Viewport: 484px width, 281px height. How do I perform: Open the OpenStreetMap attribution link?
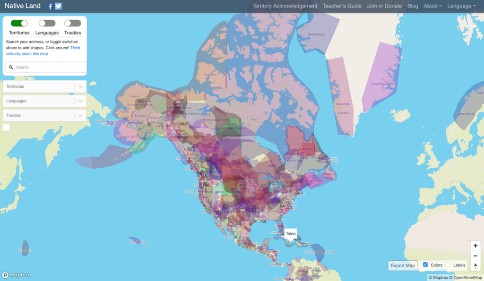click(466, 278)
